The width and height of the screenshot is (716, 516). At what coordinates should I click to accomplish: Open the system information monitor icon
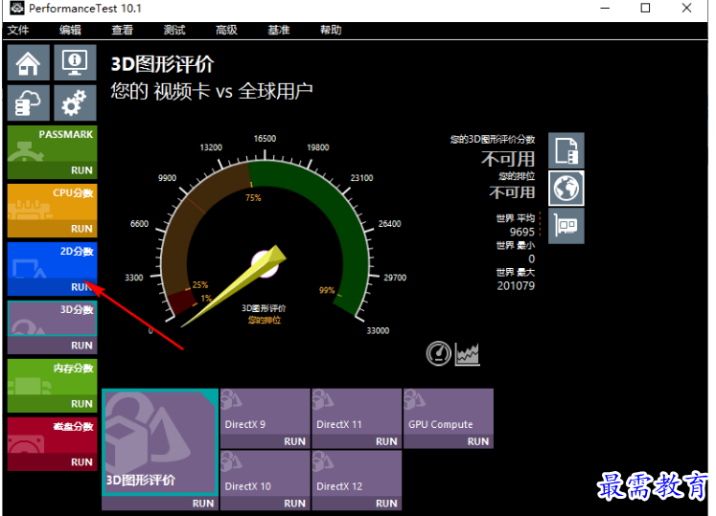(x=75, y=62)
